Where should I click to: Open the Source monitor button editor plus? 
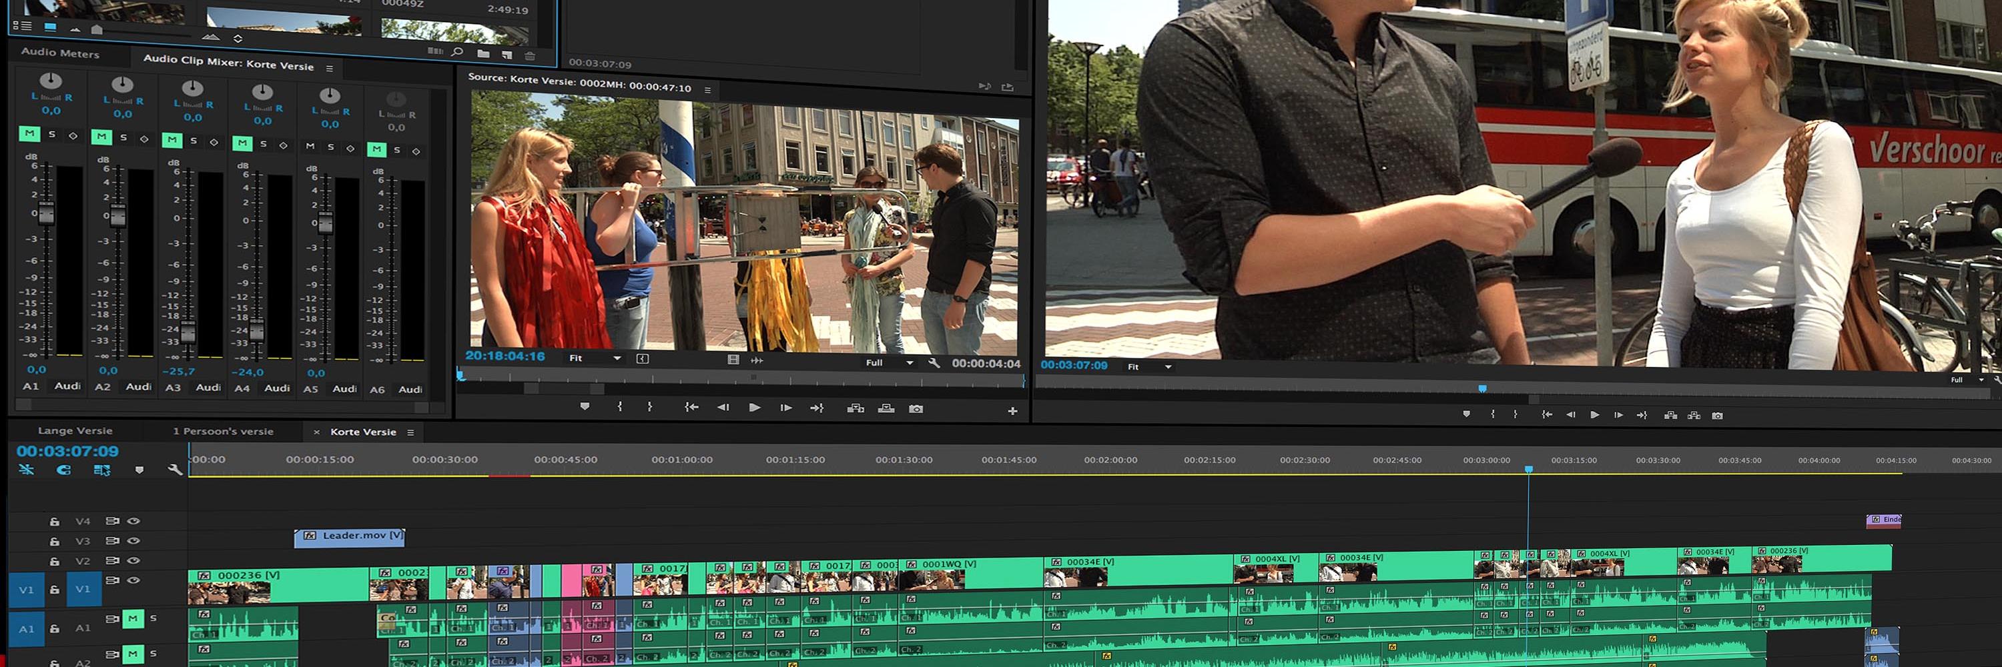(1012, 411)
